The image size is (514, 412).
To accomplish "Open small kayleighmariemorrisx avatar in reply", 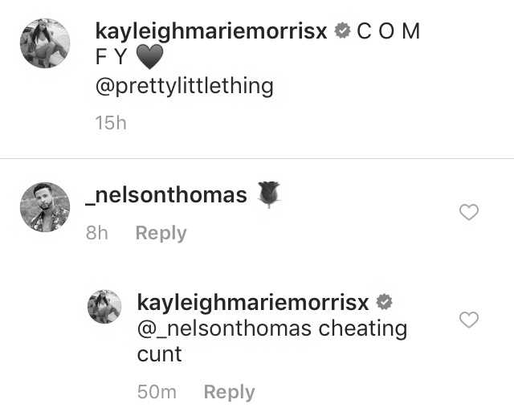I will point(104,307).
